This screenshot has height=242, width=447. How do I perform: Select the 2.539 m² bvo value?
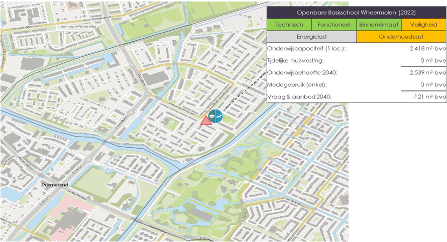pos(427,73)
